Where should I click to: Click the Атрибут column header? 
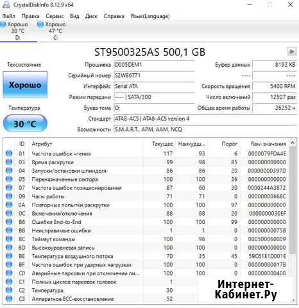(x=85, y=144)
